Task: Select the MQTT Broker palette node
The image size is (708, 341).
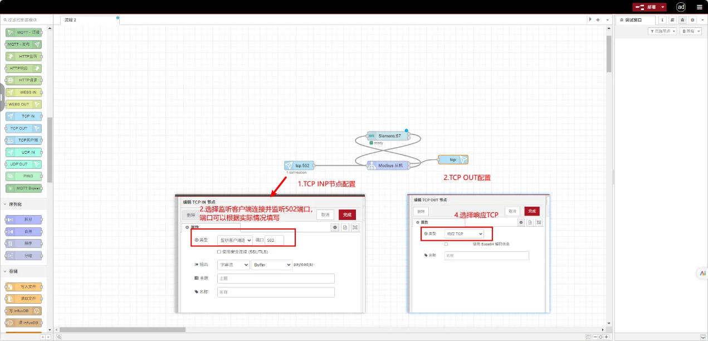Action: click(24, 188)
